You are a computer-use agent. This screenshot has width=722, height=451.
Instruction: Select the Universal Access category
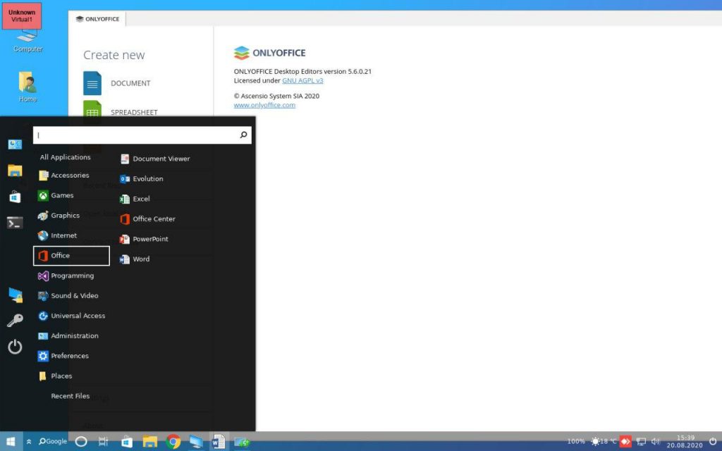[71, 316]
